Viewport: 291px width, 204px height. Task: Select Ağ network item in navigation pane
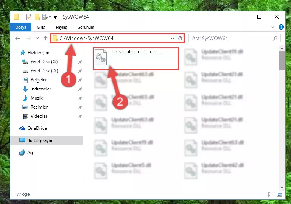tap(26, 153)
